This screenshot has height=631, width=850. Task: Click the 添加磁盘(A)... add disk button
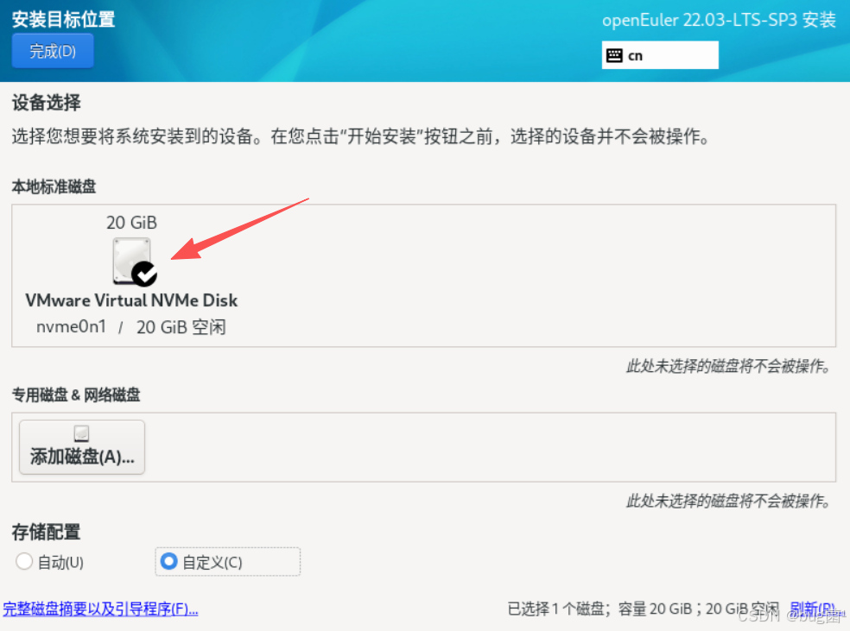82,447
